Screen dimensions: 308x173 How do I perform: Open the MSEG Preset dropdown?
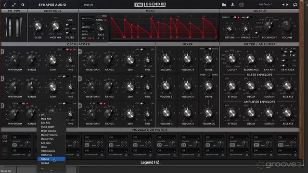(88, 18)
